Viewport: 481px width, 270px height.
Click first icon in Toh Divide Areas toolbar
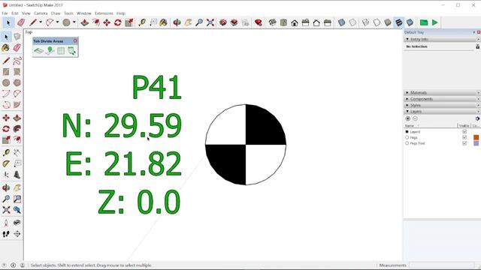(38, 50)
